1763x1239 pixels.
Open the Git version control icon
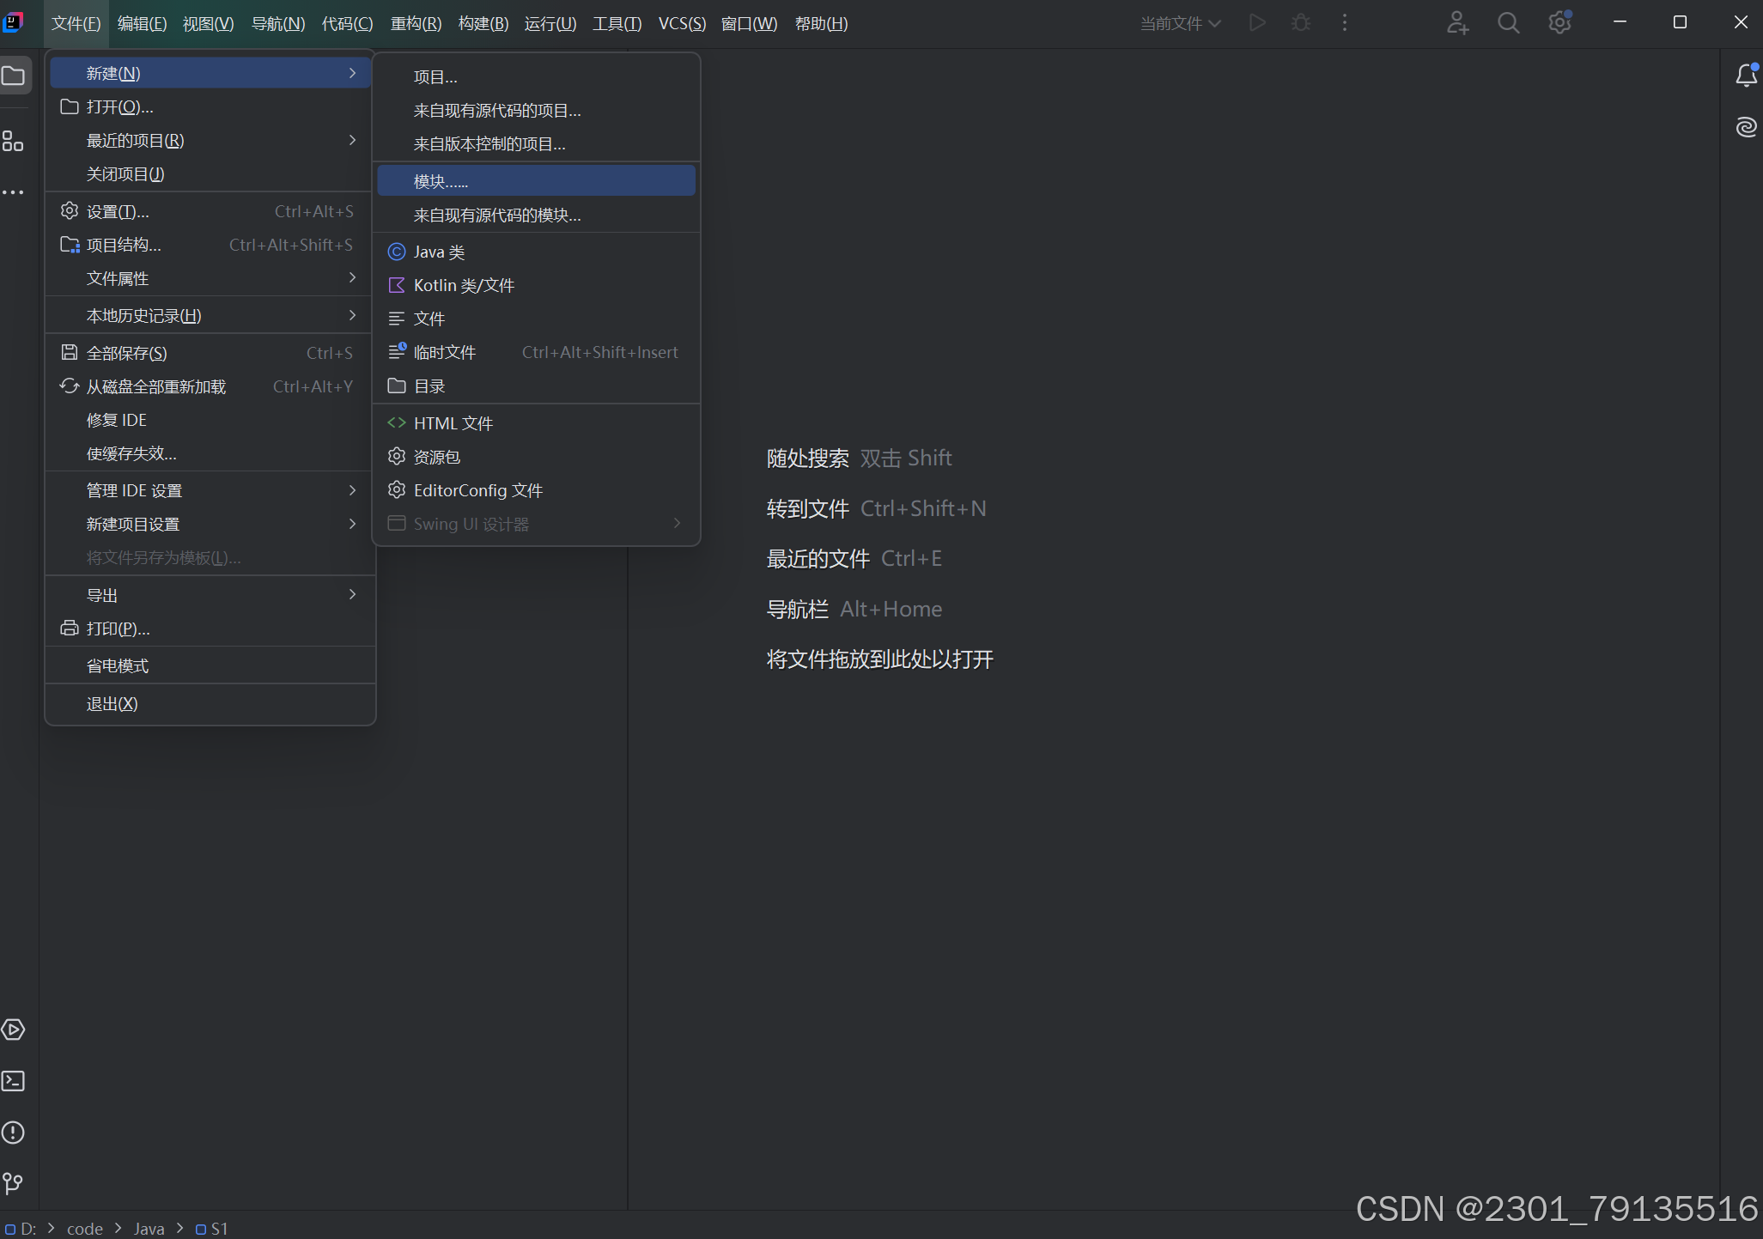click(x=14, y=1184)
